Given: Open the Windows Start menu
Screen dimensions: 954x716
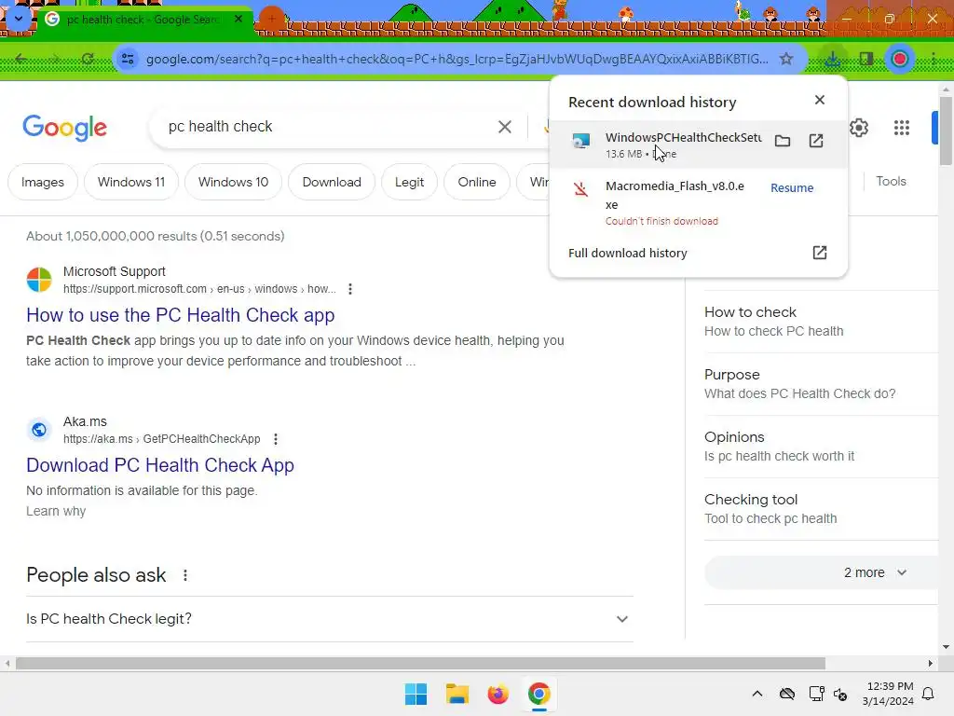Looking at the screenshot, I should [416, 694].
